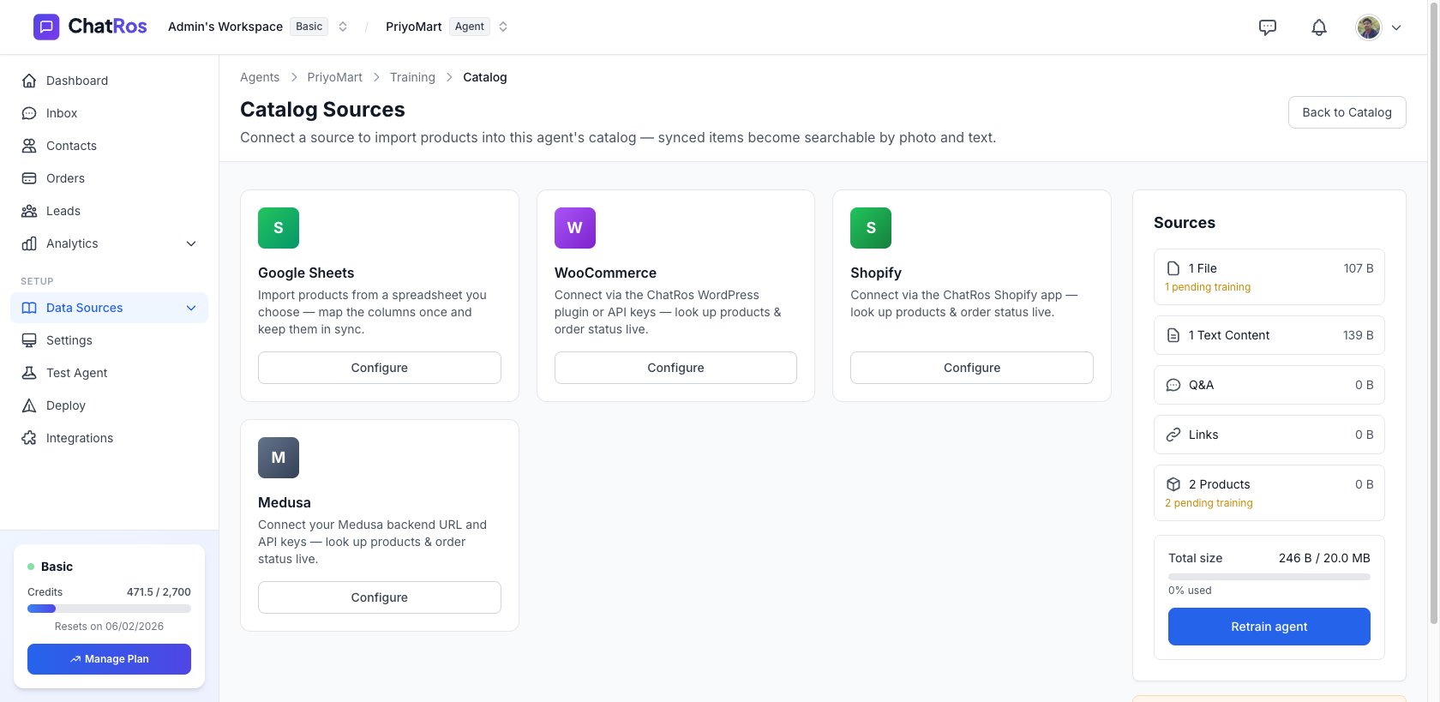
Task: Click the Test Agent flask icon
Action: coord(29,373)
